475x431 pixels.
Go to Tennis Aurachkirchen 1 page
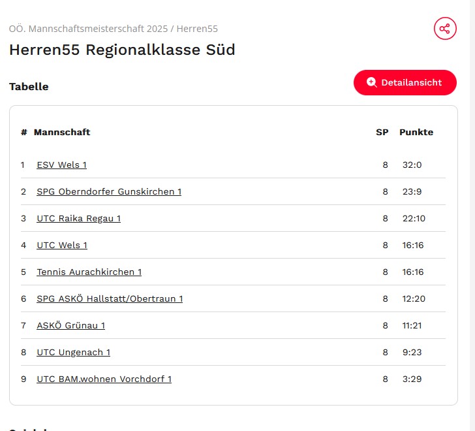tap(89, 272)
